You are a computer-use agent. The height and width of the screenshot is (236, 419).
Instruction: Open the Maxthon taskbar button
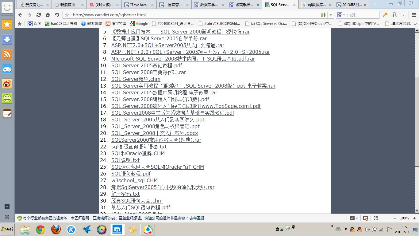pyautogui.click(x=117, y=230)
